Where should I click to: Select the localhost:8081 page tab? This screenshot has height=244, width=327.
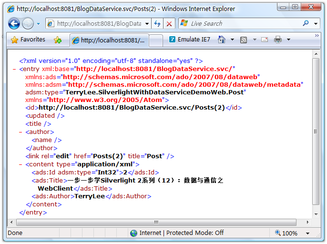click(109, 41)
